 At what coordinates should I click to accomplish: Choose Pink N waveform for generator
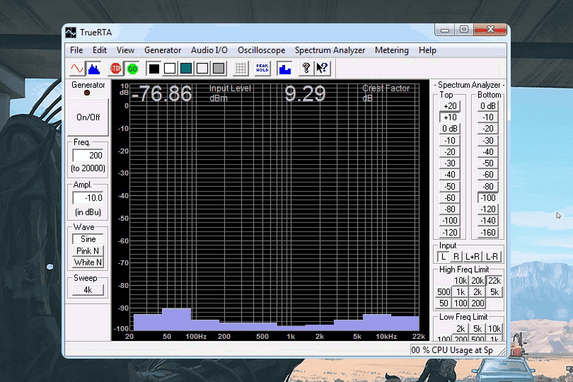click(x=88, y=251)
